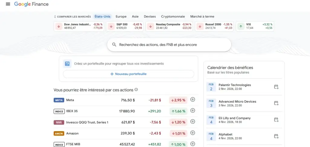The image size is (310, 147).
Task: Click the FEB 3 date badge
Action: [x=211, y=103]
